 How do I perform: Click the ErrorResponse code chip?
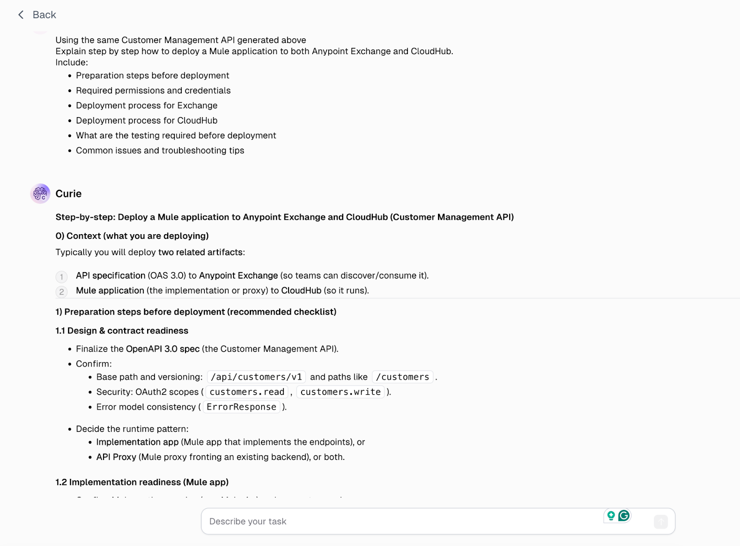click(x=241, y=407)
